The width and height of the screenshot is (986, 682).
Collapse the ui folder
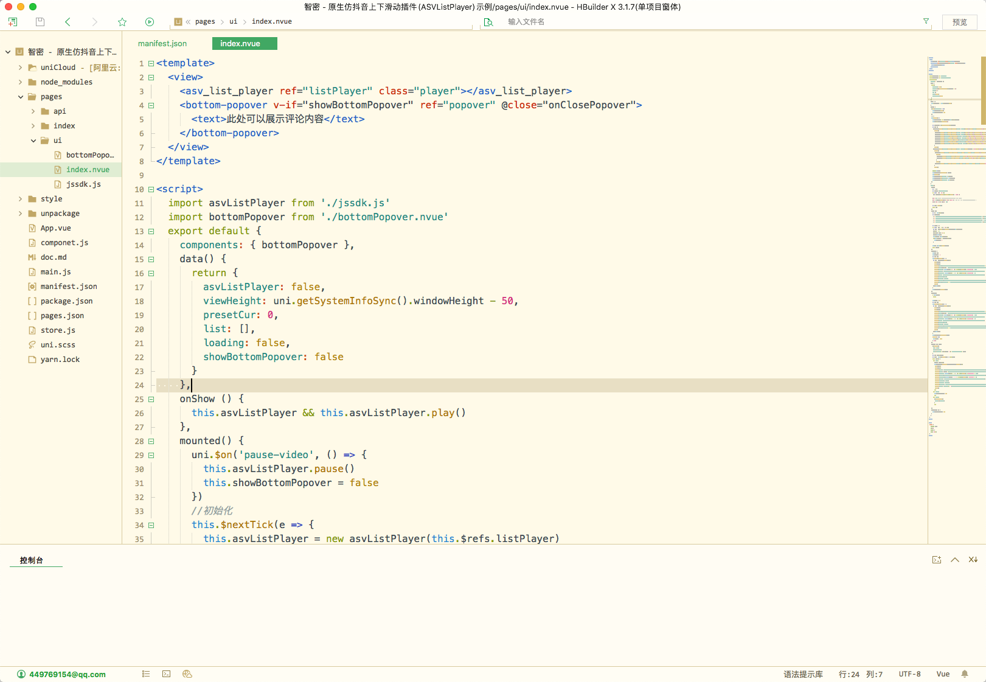[x=33, y=141]
